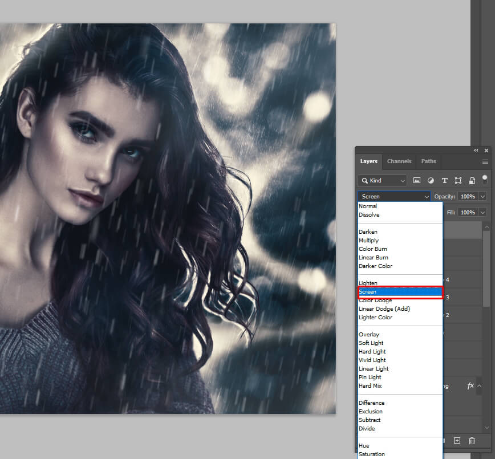
Task: Collapse the panel with double-arrow icon
Action: (476, 151)
